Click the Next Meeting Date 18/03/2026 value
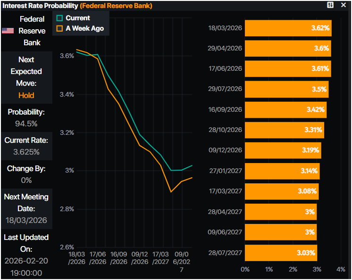The image size is (352, 280). tap(26, 220)
